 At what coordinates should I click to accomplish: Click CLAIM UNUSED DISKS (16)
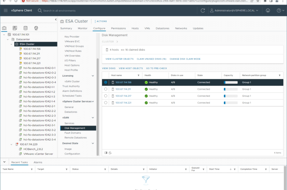click(x=152, y=59)
